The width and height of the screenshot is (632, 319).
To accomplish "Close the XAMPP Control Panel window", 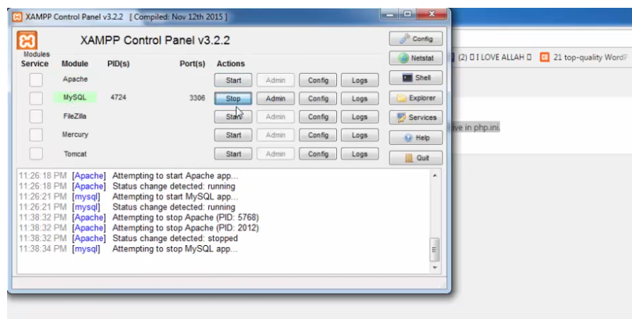I will (x=432, y=14).
